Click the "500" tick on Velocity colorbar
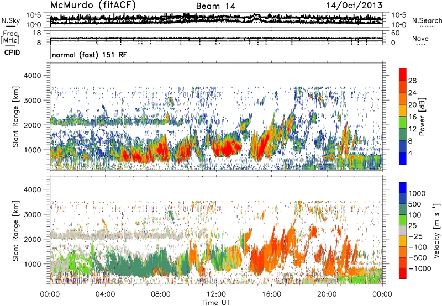Image resolution: width=442 pixels, height=306 pixels. (415, 204)
